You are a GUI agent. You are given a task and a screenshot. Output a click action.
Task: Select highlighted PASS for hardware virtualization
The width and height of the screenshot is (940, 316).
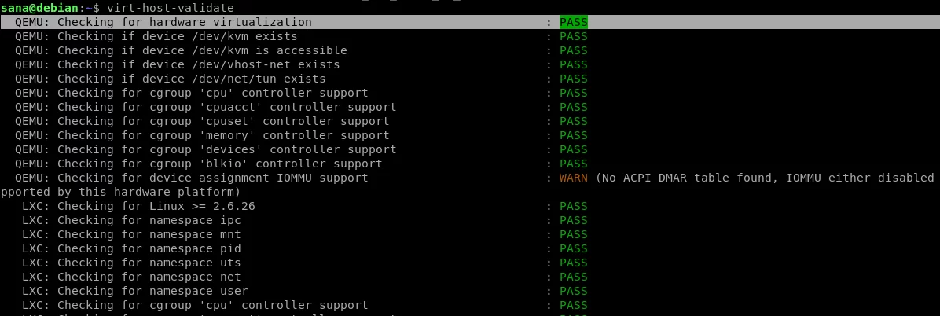tap(573, 22)
